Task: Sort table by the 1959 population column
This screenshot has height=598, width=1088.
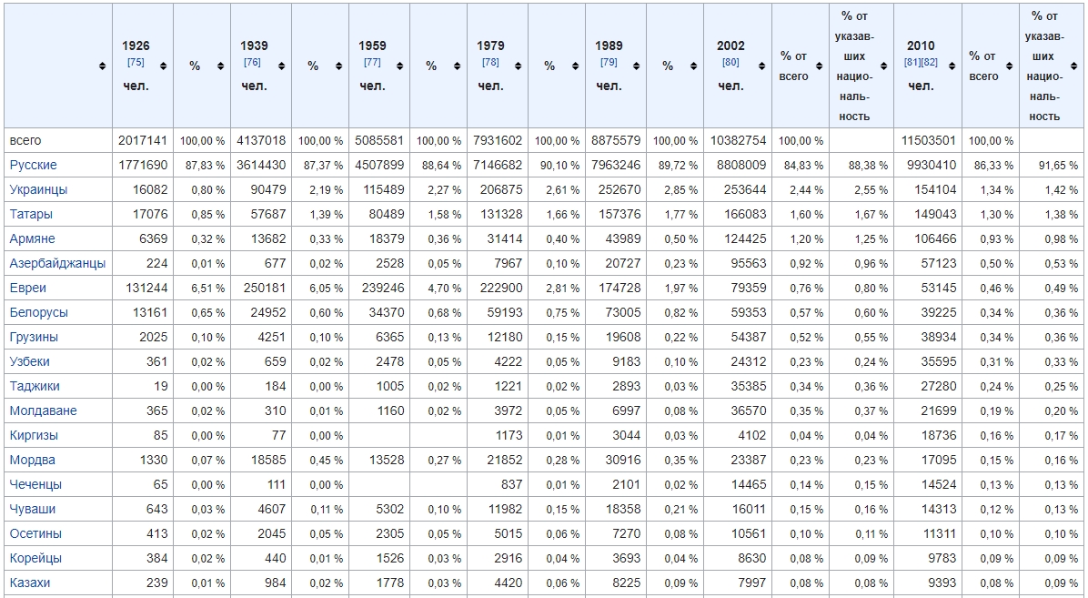Action: [x=399, y=66]
